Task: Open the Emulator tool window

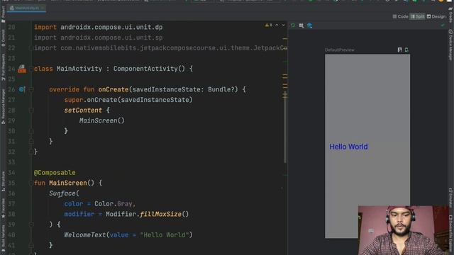Action: tap(450, 197)
